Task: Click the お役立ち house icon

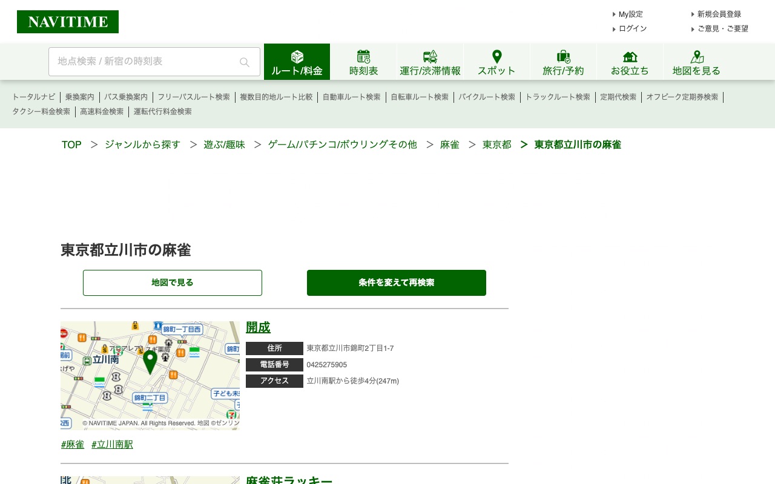Action: (630, 56)
